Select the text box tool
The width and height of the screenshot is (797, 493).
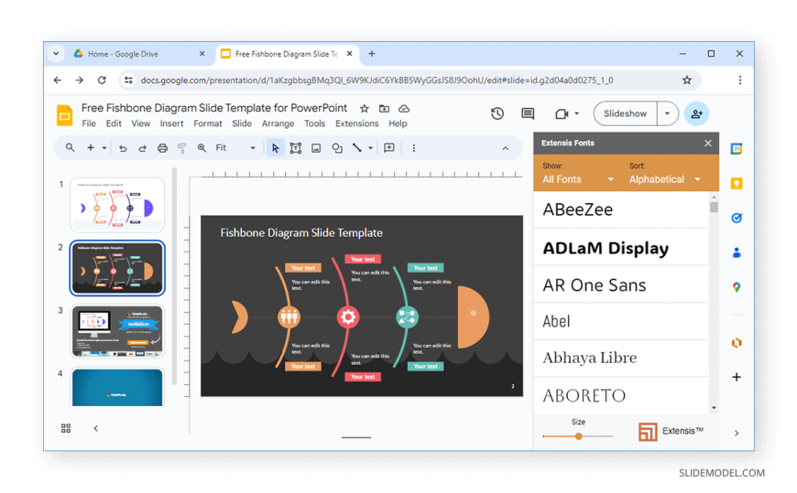coord(295,148)
